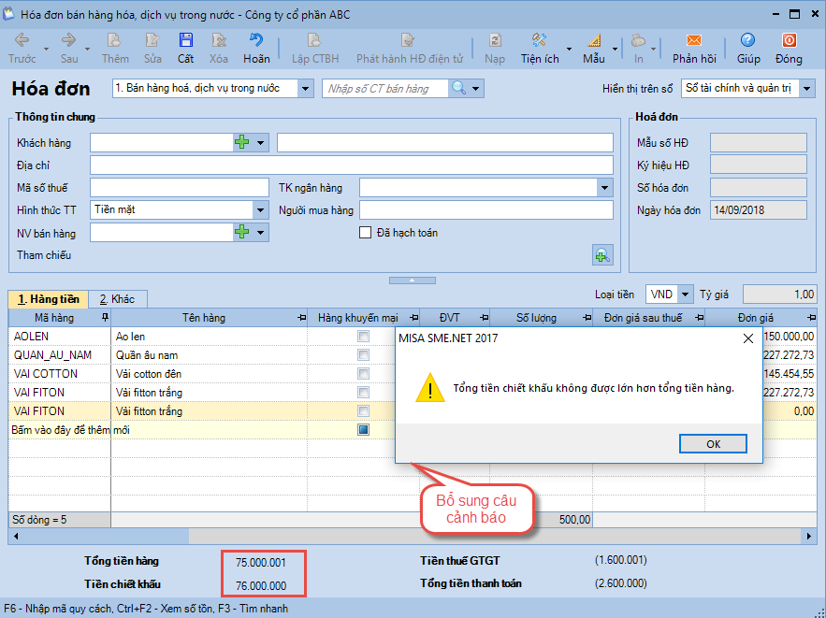Click green plus icon beside NV bán hàng
The height and width of the screenshot is (618, 826).
coord(242,232)
